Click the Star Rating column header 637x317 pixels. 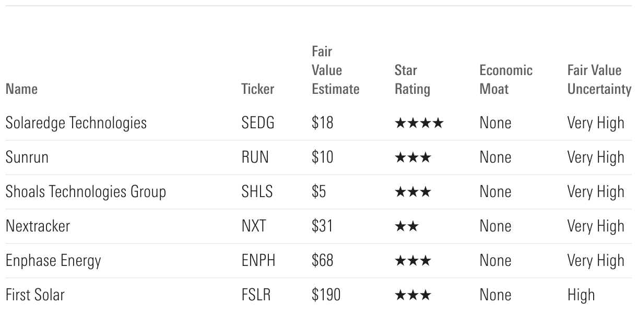(x=412, y=80)
